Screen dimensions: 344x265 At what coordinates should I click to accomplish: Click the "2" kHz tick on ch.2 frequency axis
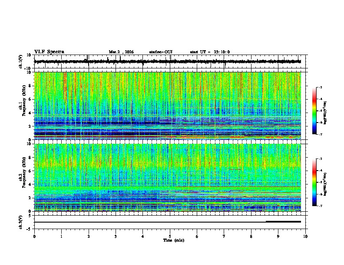coord(30,198)
